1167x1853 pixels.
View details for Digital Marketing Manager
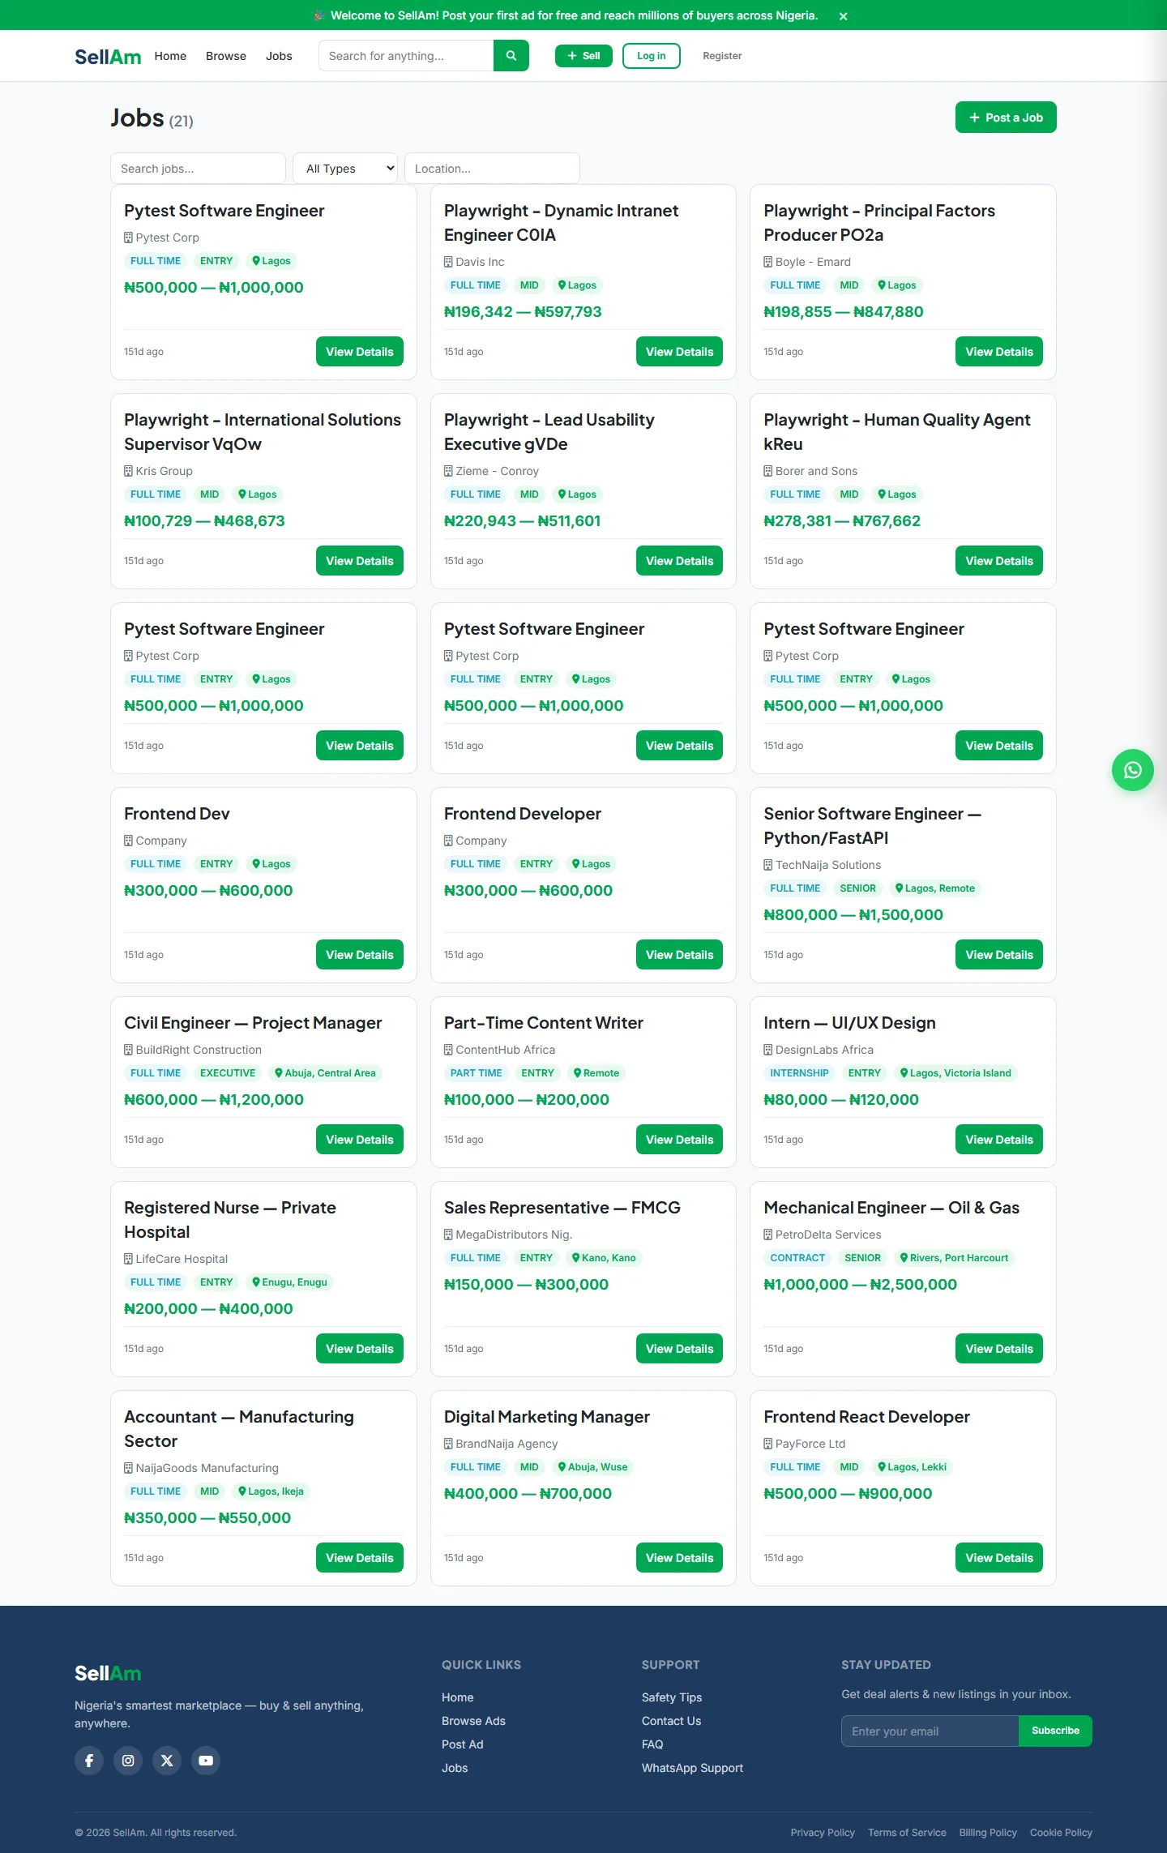[x=679, y=1558]
